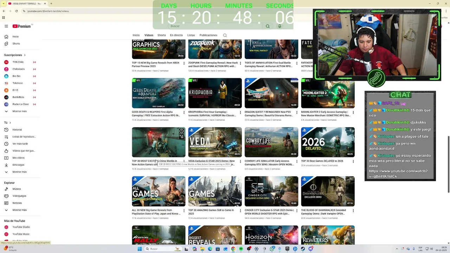Open options menu for COWBOY LIFE SIMULATOR video
Screen dimensions: 450x253
[x=297, y=162]
